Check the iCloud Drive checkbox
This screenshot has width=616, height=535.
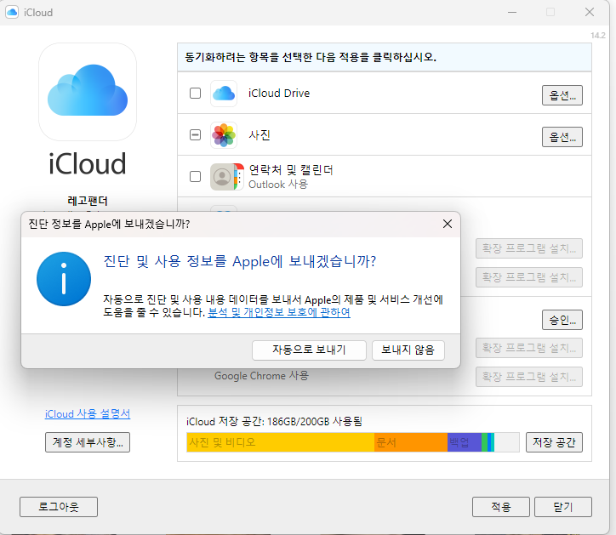click(x=195, y=94)
